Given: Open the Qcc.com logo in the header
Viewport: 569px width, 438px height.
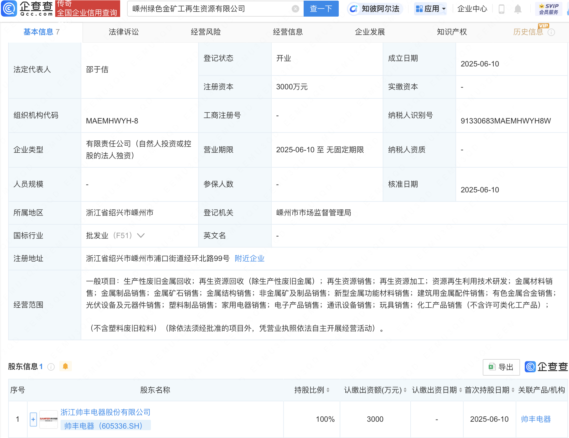Looking at the screenshot, I should (27, 8).
